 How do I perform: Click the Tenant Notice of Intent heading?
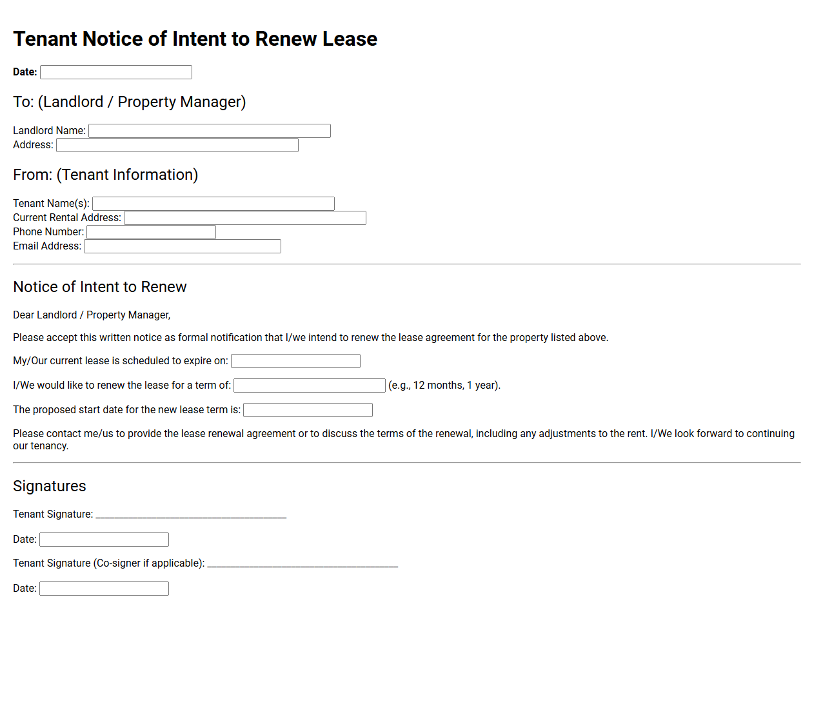pyautogui.click(x=195, y=39)
